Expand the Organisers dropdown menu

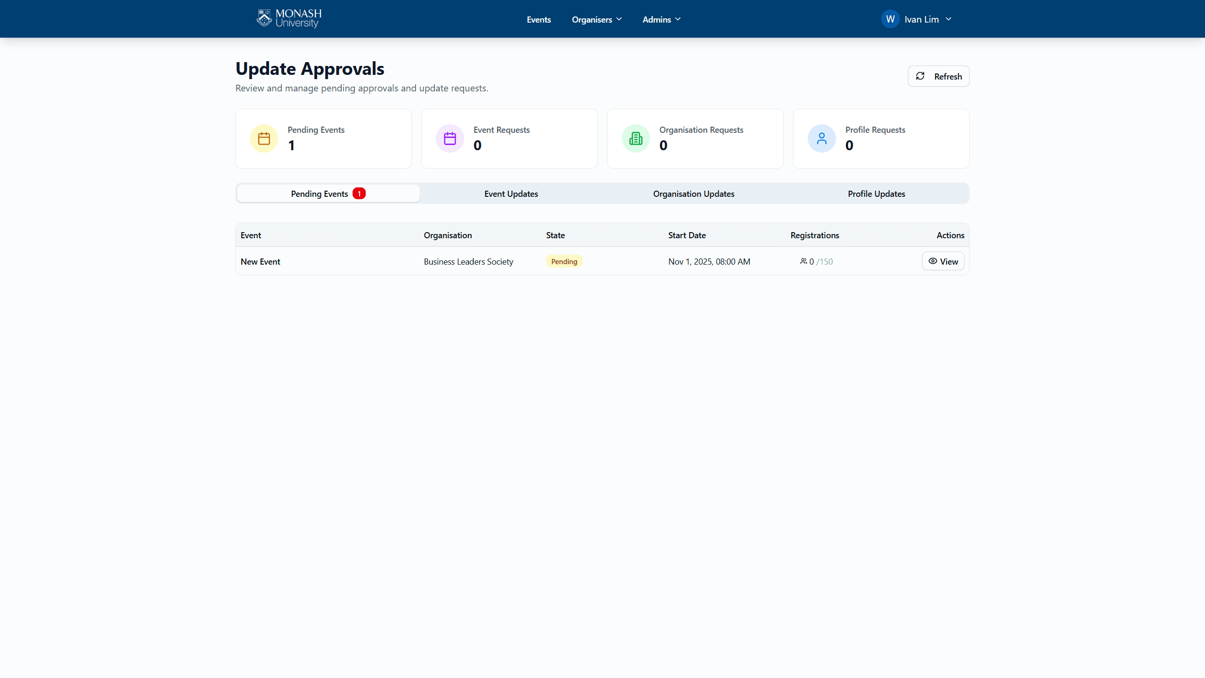[x=596, y=19]
